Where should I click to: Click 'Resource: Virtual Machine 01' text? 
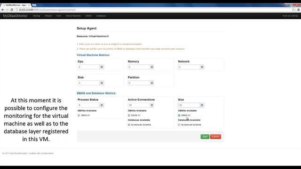click(x=93, y=36)
